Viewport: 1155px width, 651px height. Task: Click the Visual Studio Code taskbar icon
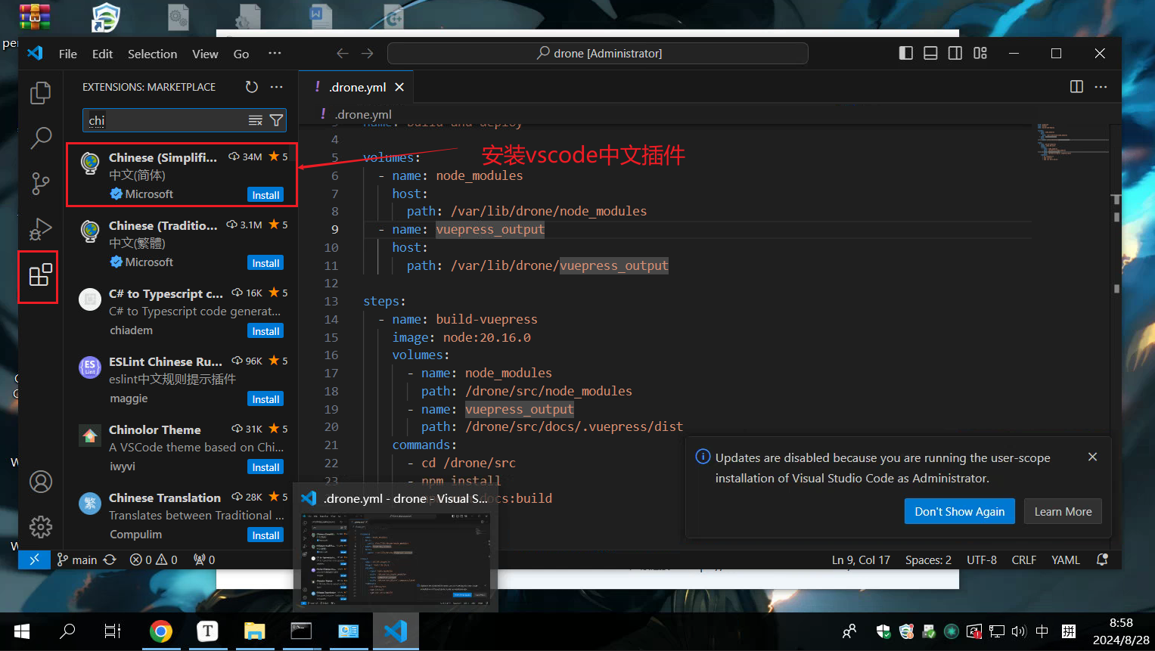coord(396,631)
